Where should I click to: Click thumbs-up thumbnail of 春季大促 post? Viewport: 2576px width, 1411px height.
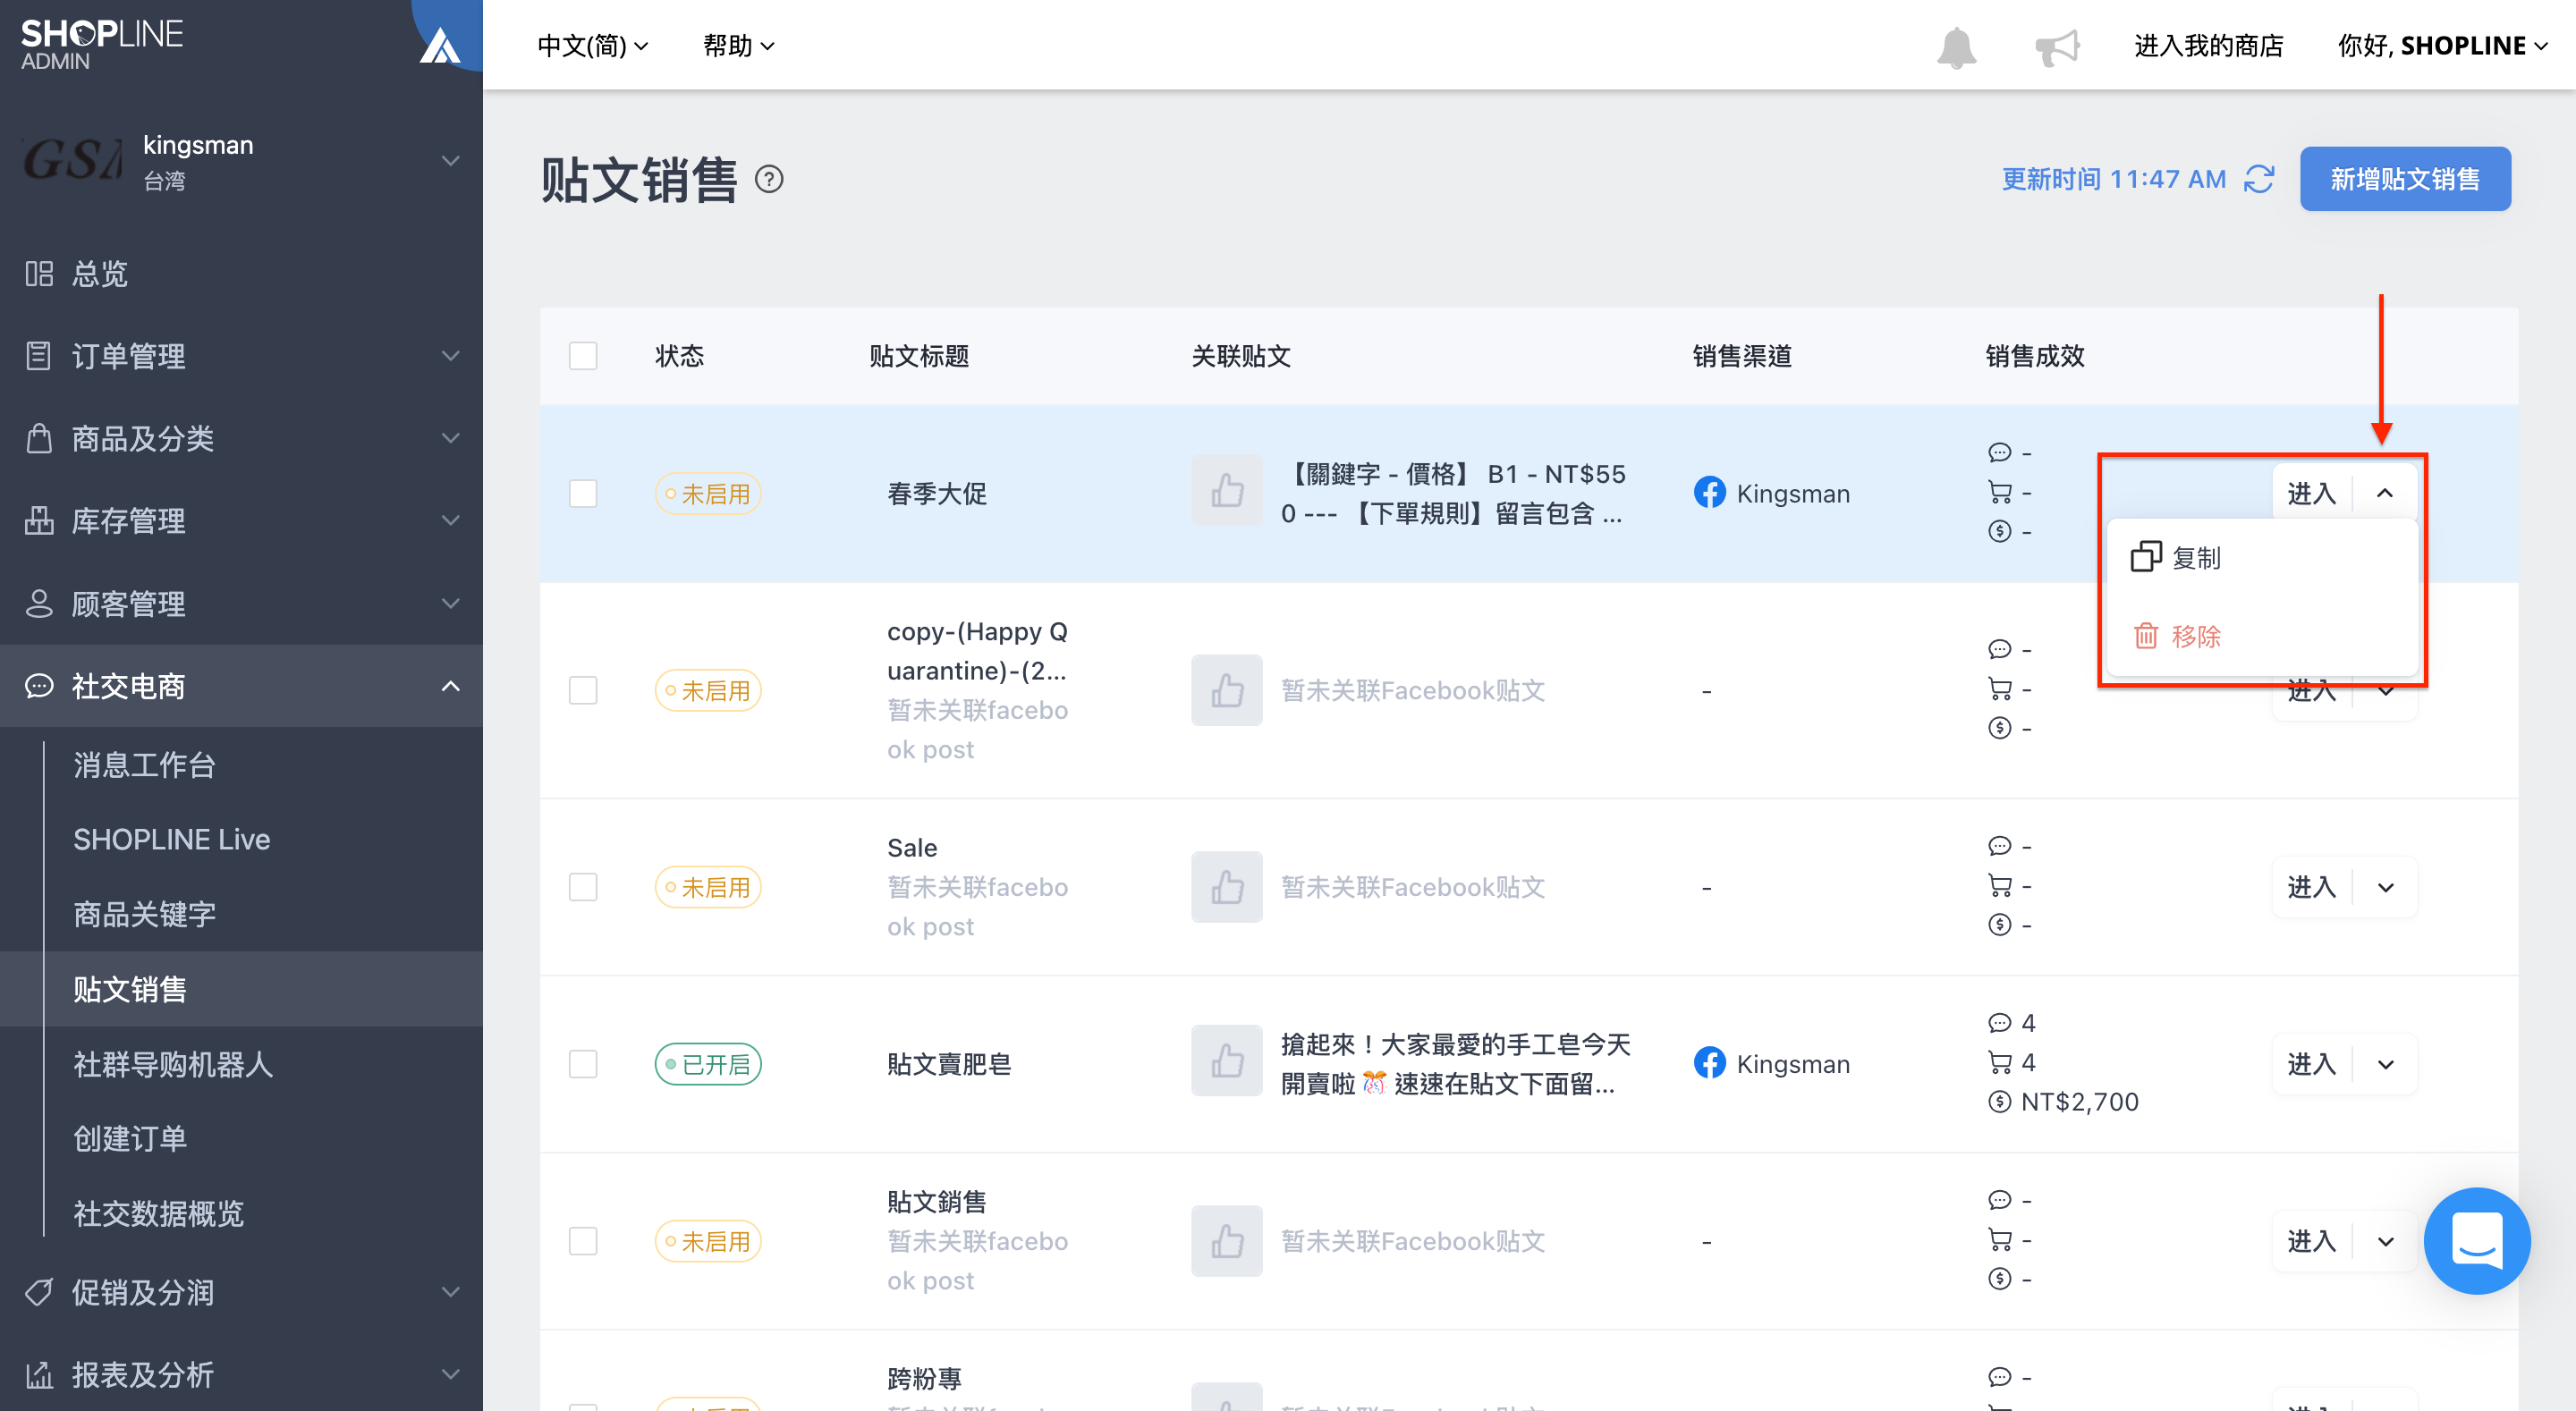[1227, 491]
